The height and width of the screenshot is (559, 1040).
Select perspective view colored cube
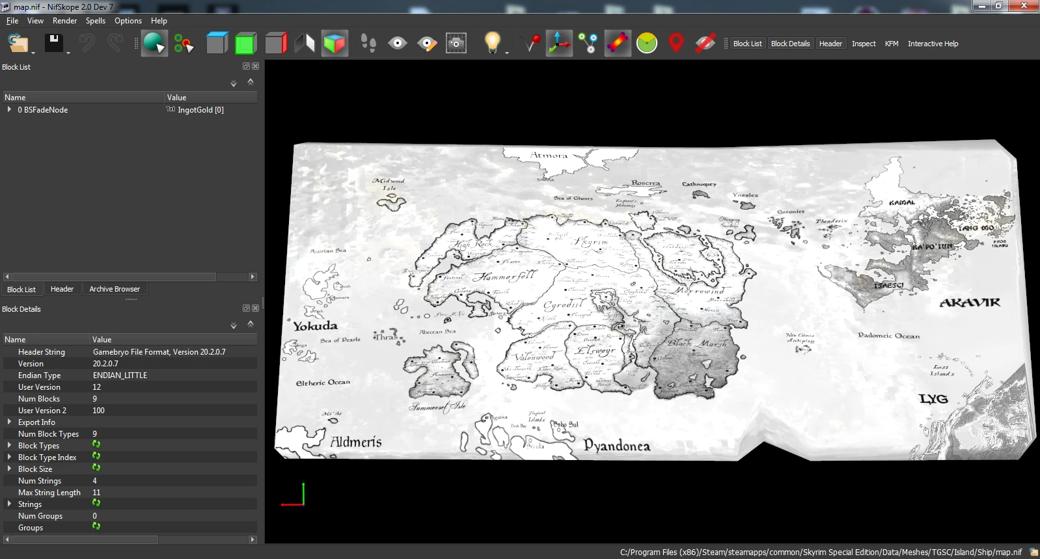334,44
